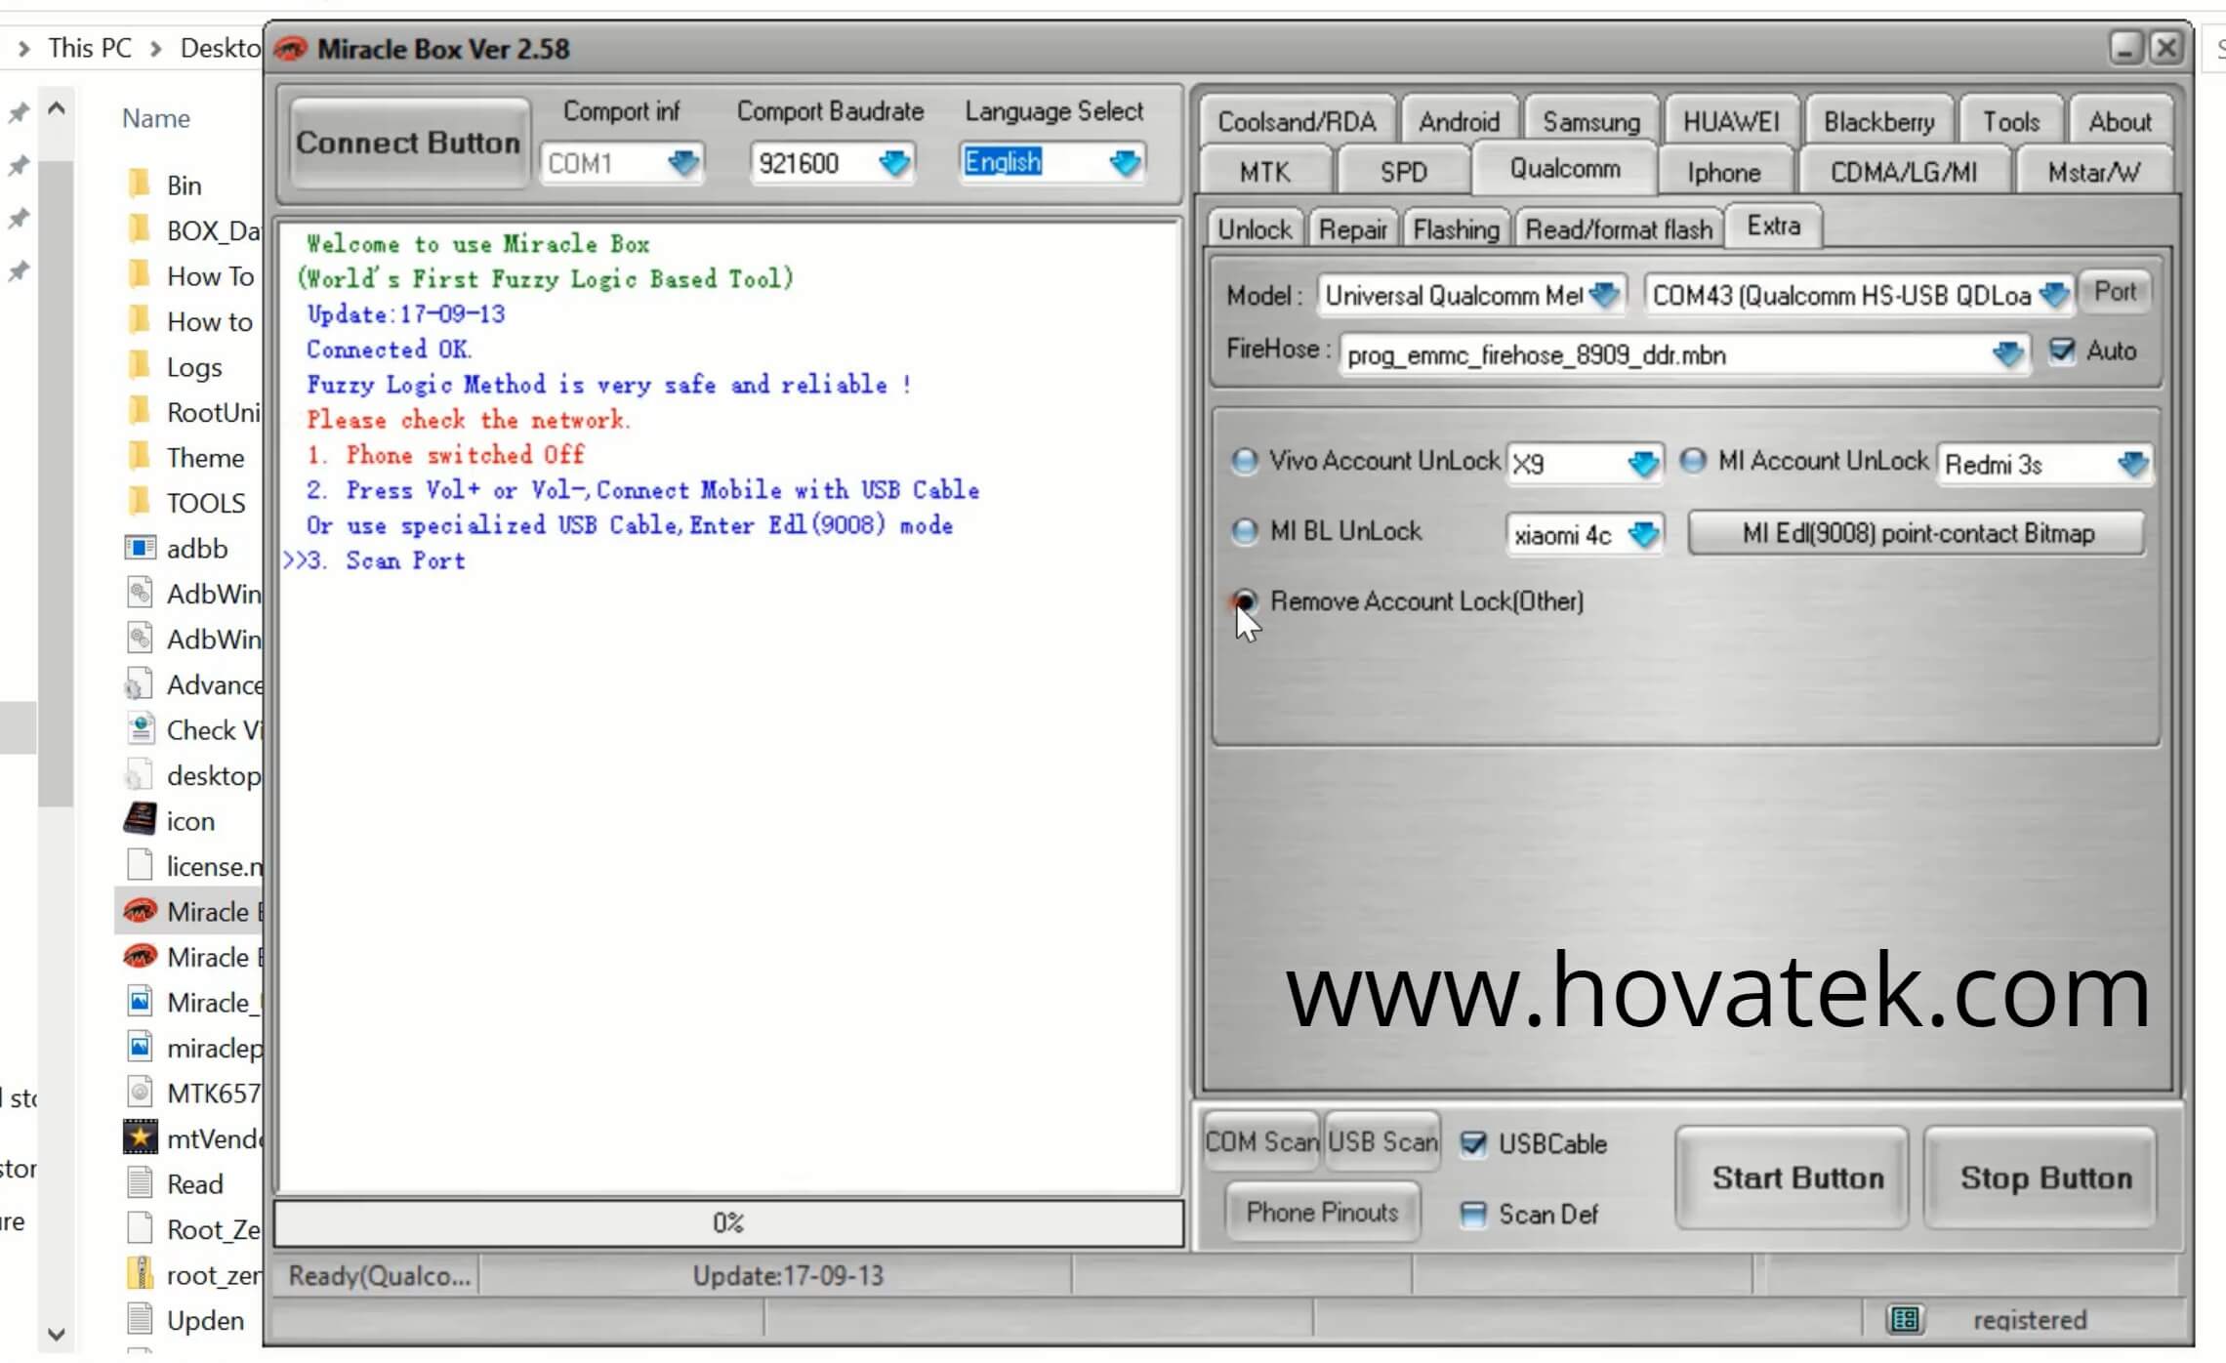Click the mtVendor star icon in Explorer
This screenshot has height=1363, width=2226.
(141, 1137)
